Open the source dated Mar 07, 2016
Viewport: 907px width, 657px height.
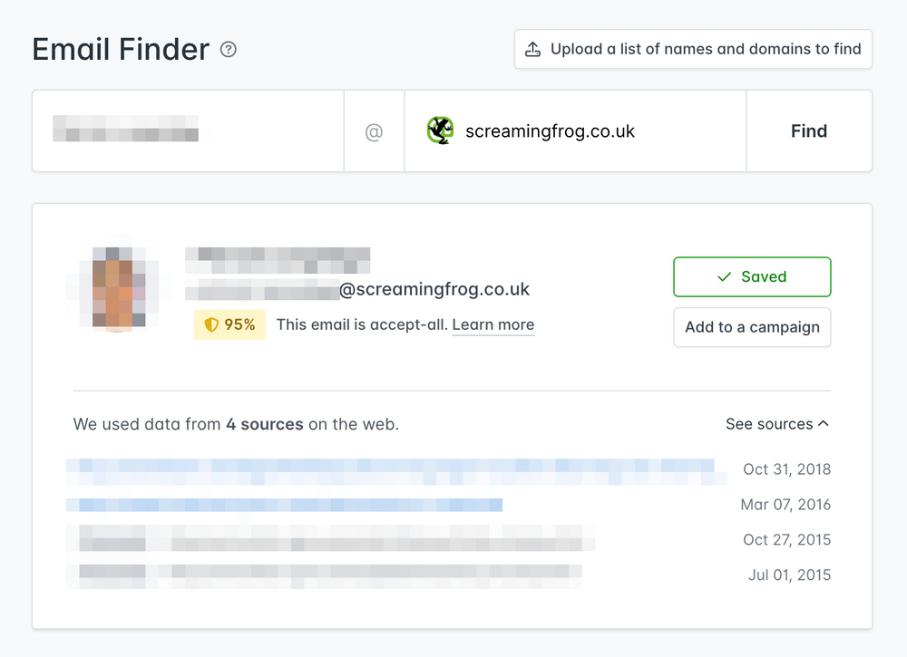click(x=284, y=505)
